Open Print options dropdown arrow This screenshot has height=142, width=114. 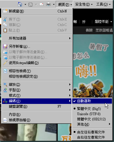(x=54, y=4)
